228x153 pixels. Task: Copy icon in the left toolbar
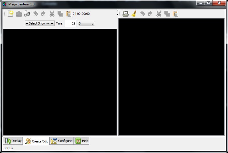click(x=60, y=14)
